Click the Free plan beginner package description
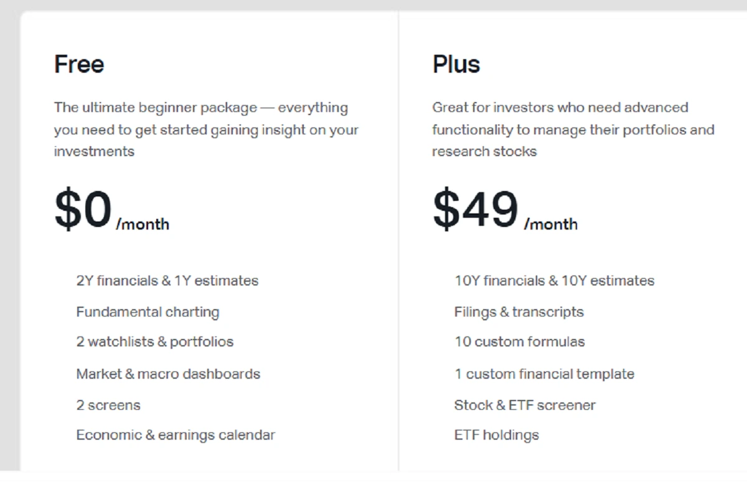The width and height of the screenshot is (747, 487). [x=205, y=129]
